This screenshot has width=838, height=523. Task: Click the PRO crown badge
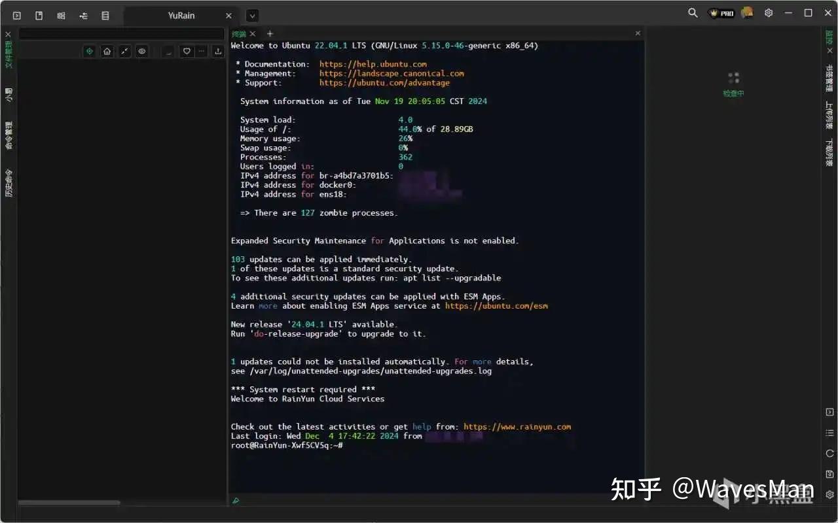pos(722,13)
